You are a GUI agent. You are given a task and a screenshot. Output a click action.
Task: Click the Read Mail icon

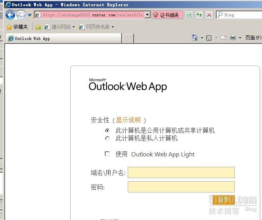(x=224, y=38)
